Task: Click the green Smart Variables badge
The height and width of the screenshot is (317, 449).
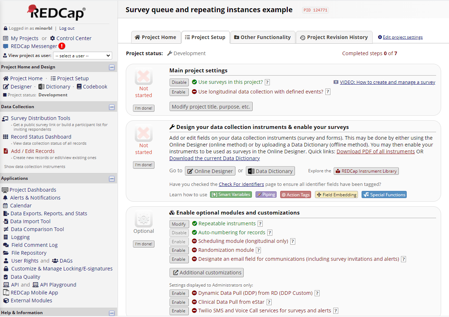Action: click(230, 195)
